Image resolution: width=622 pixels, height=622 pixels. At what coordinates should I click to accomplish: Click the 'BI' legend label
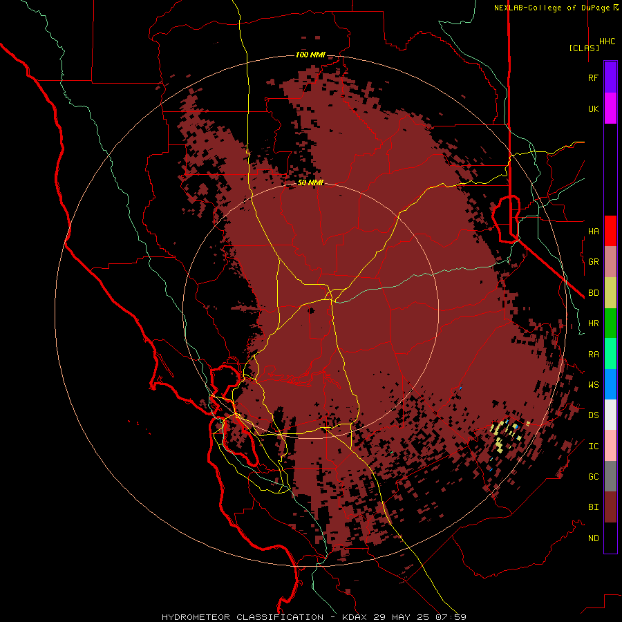[x=593, y=507]
